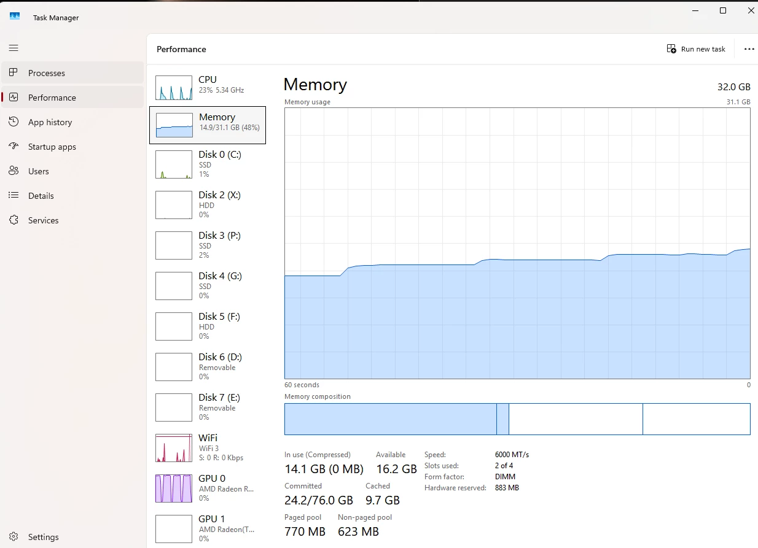Select the GPU 1 graph thumbnail

tap(174, 529)
